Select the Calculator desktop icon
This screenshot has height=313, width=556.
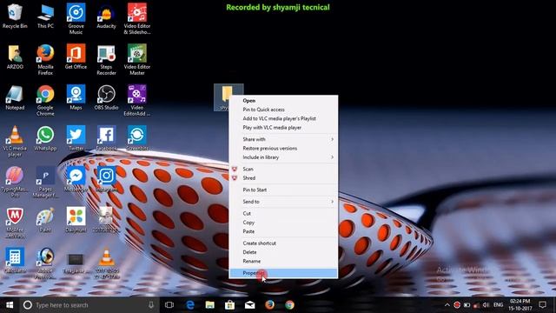pyautogui.click(x=15, y=261)
